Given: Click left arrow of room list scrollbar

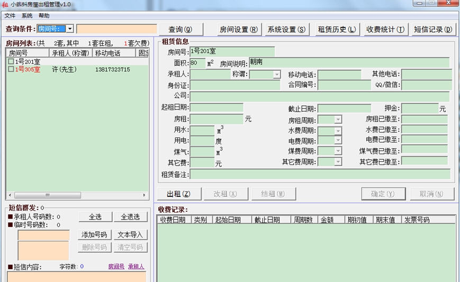Looking at the screenshot, I should pos(10,195).
